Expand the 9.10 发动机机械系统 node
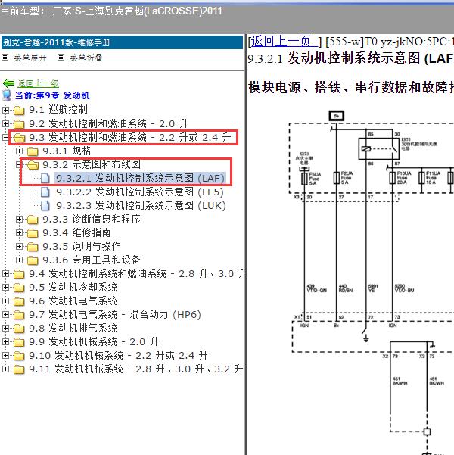 [x=5, y=356]
